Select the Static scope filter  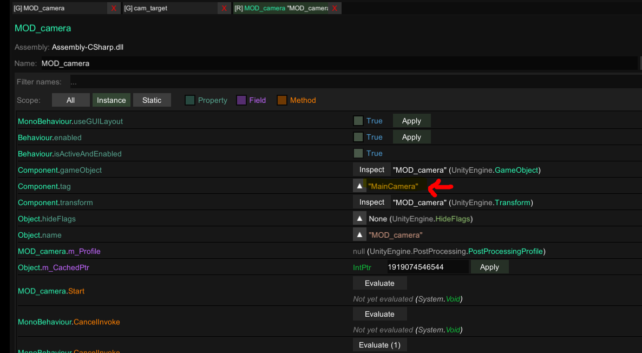pyautogui.click(x=152, y=100)
